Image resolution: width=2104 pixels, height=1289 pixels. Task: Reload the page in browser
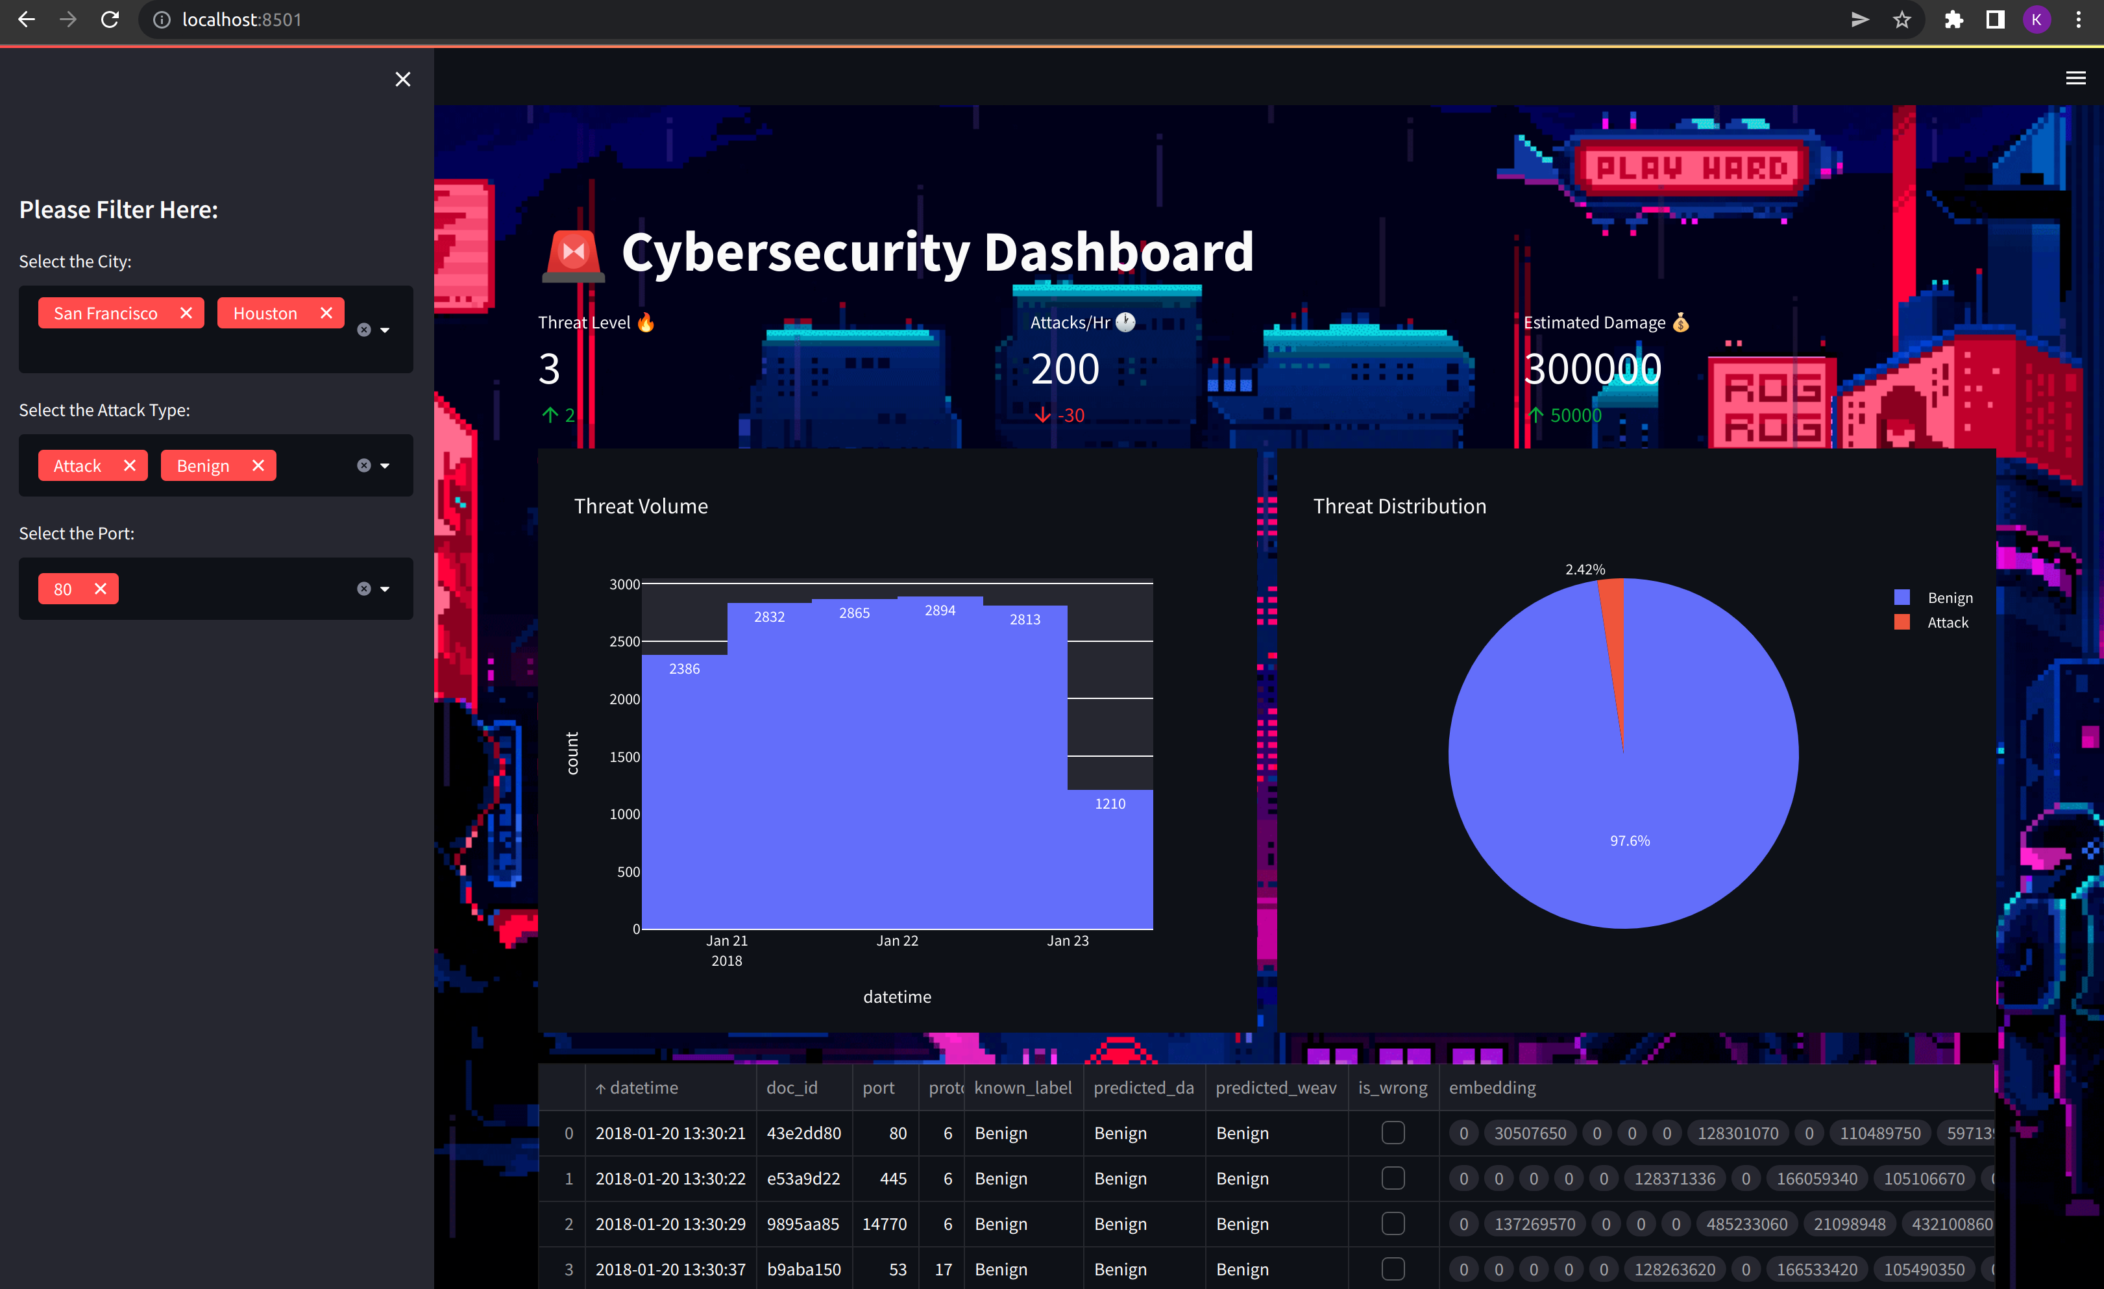pos(110,19)
